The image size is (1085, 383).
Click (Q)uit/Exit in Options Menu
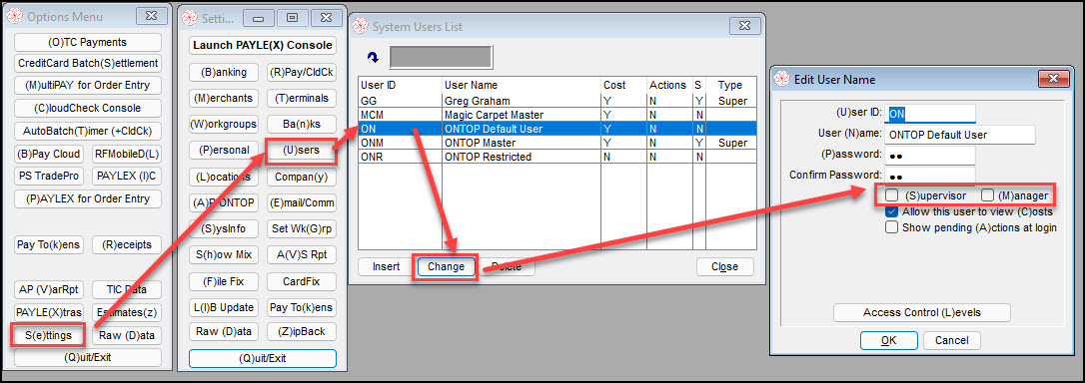(88, 357)
